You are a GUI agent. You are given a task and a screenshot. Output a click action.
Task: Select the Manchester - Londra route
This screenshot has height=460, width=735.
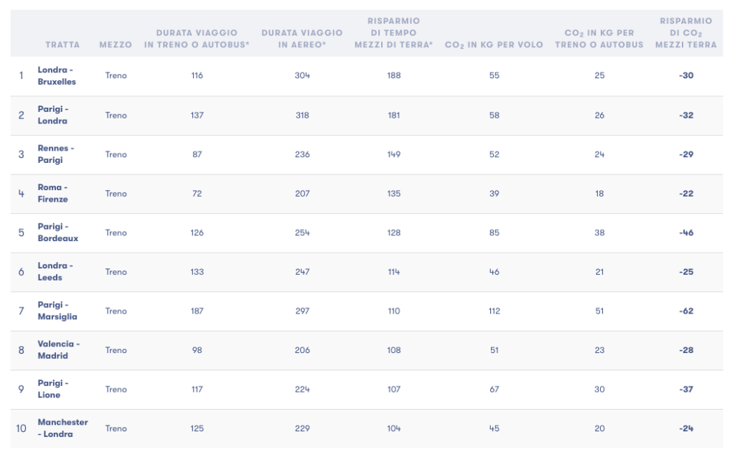[x=63, y=428]
